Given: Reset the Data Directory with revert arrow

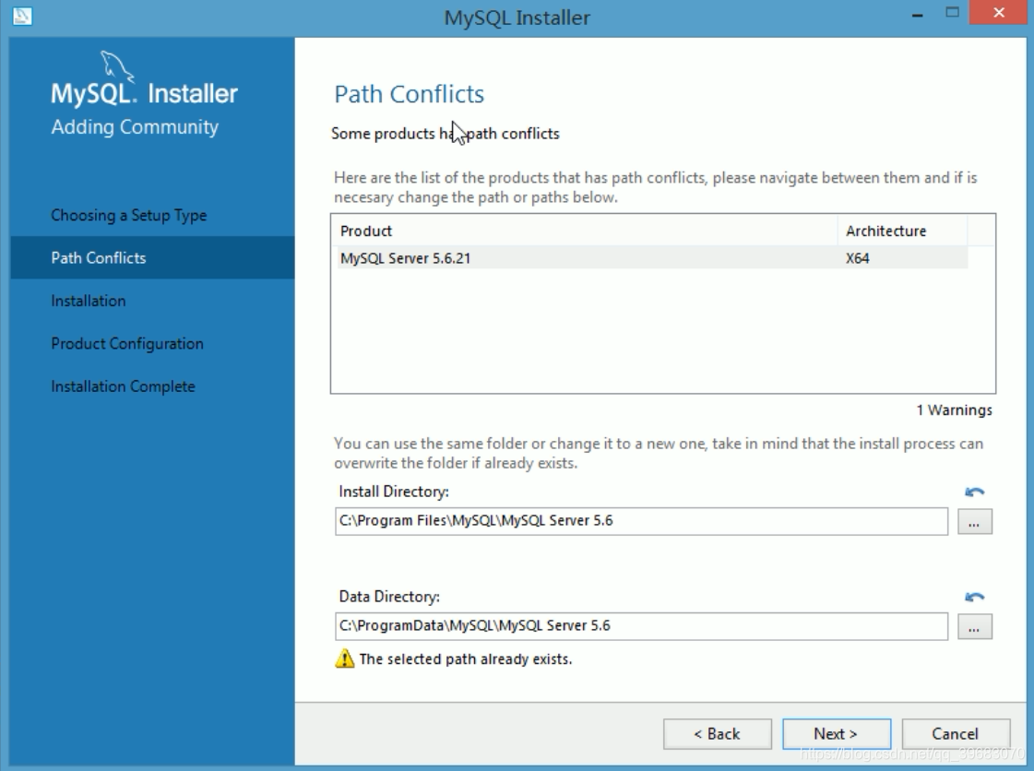Looking at the screenshot, I should coord(974,597).
